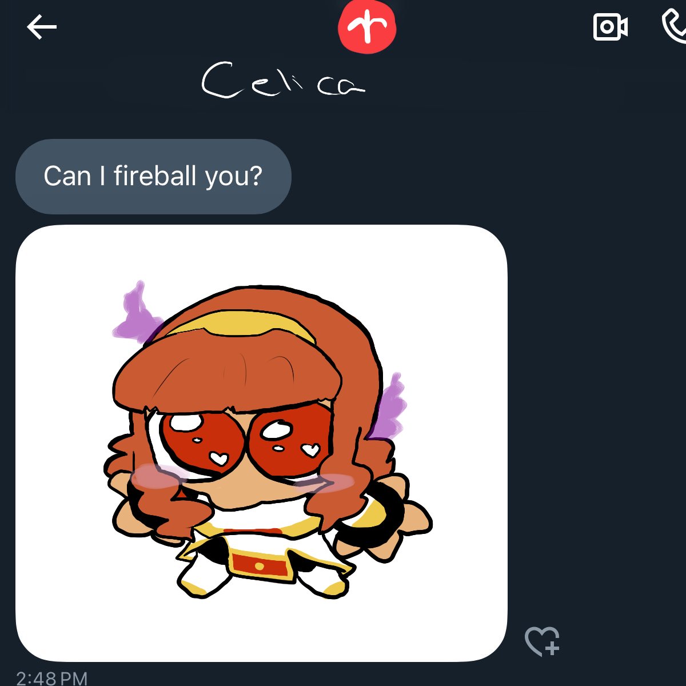Click the purple flame beside right hair
Screen dimensions: 686x686
tap(391, 405)
